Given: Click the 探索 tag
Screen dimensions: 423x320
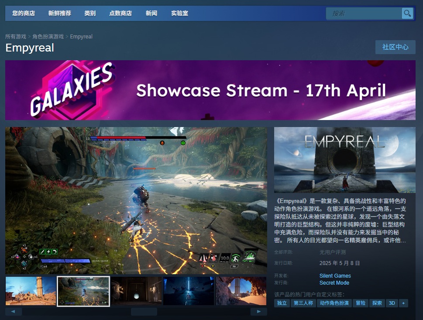Looking at the screenshot, I should click(377, 303).
